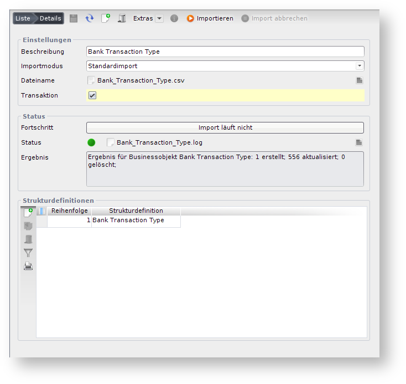Click the filter funnel icon
406x384 pixels.
pyautogui.click(x=28, y=253)
